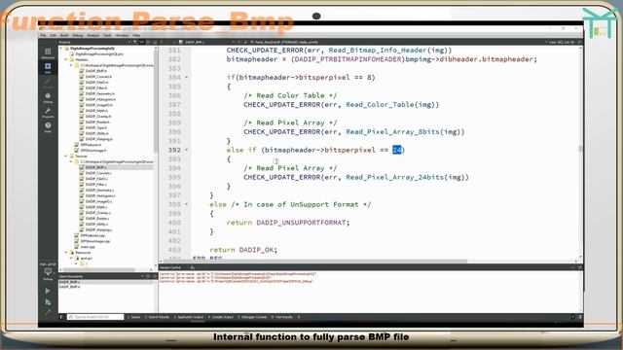
Task: Open the Design mode icon
Action: tap(48, 83)
